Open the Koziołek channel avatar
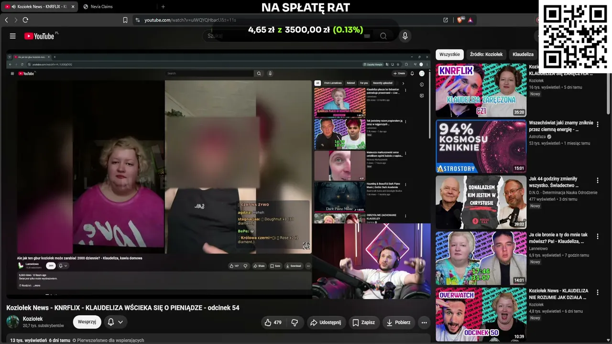The height and width of the screenshot is (344, 612). 13,322
